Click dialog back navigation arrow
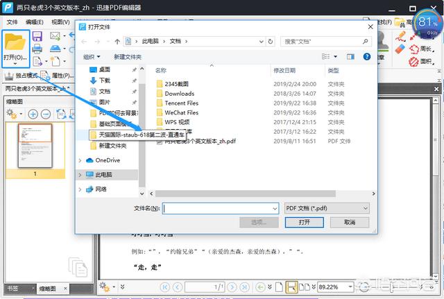The width and height of the screenshot is (444, 299). pos(84,42)
